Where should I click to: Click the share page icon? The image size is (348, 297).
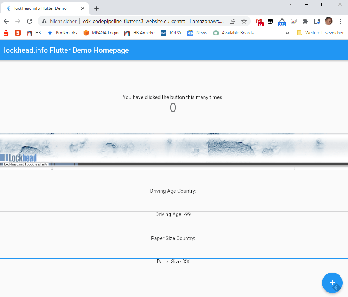click(232, 21)
